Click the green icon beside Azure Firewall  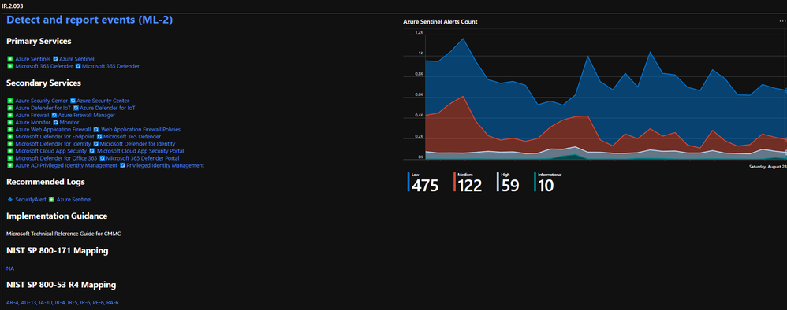pos(9,115)
